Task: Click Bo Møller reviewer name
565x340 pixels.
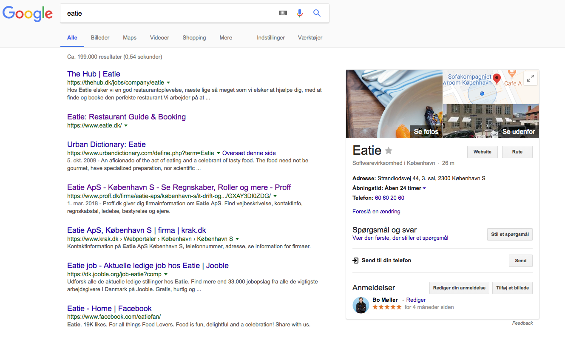Action: (385, 300)
